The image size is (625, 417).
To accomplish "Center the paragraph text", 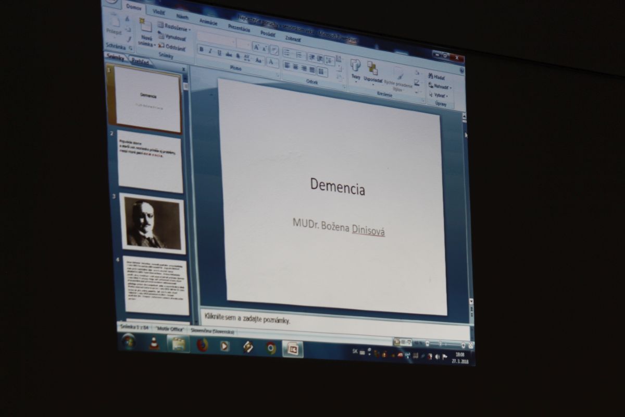I will click(x=295, y=67).
